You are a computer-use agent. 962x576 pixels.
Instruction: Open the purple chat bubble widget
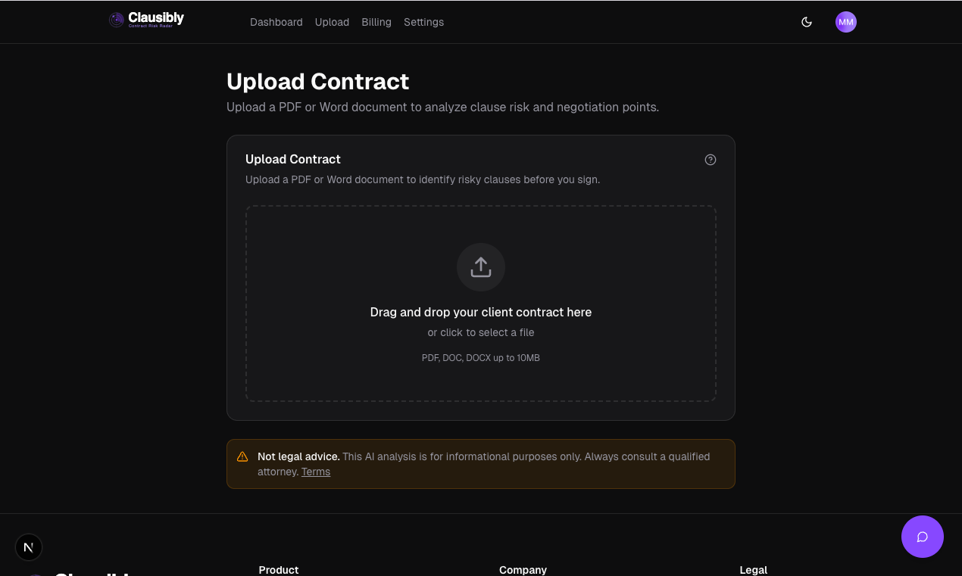point(922,537)
